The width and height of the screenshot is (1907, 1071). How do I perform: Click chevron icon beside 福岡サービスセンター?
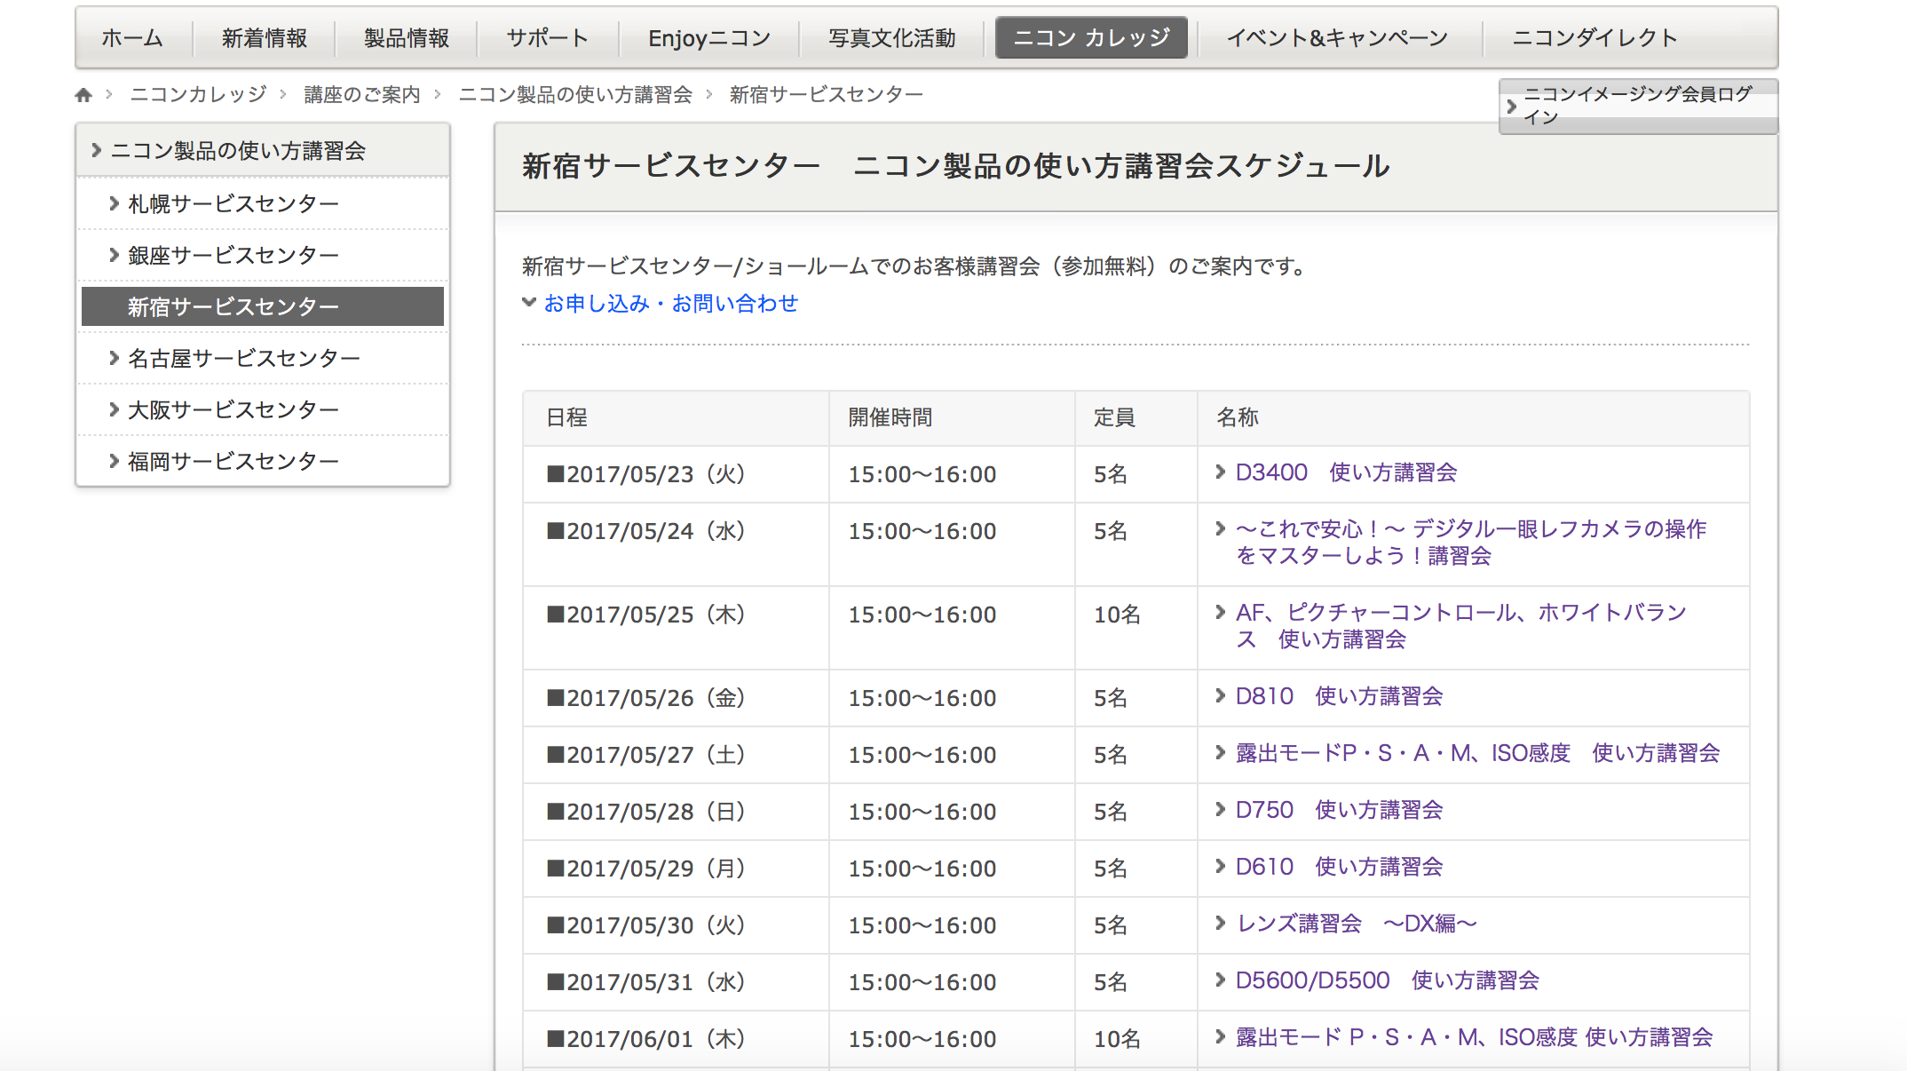tap(114, 461)
